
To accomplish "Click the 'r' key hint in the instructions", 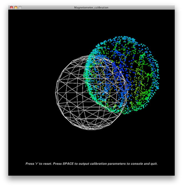I will [x=37, y=164].
